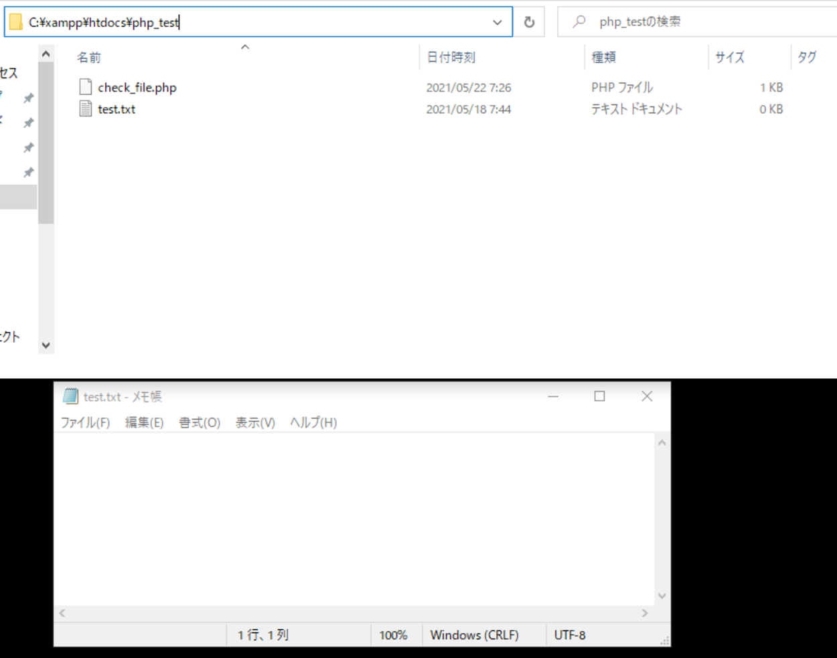Click the sort arrow above the 名前 column

(245, 47)
